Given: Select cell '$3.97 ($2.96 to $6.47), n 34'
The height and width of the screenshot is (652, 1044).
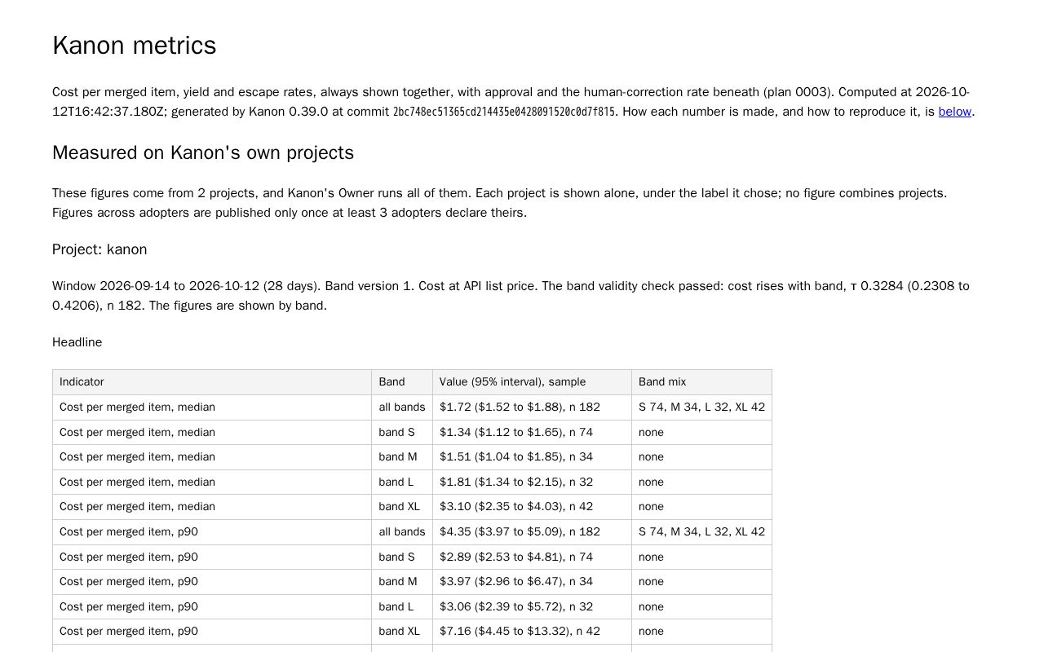Looking at the screenshot, I should pyautogui.click(x=532, y=582).
